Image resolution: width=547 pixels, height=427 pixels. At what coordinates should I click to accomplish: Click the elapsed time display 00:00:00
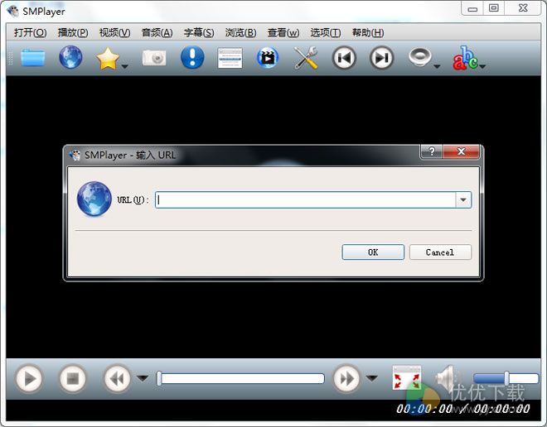point(424,409)
